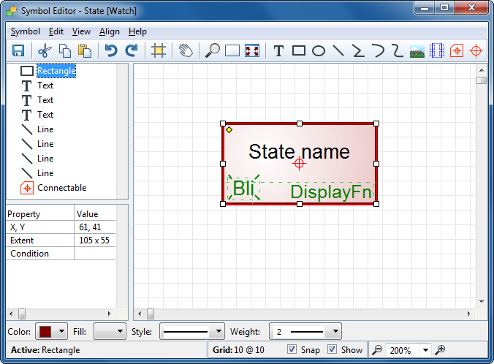Click the Undo arrow icon
This screenshot has height=364, width=494.
click(x=111, y=50)
